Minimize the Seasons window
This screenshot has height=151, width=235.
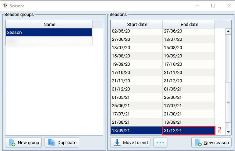(x=197, y=6)
